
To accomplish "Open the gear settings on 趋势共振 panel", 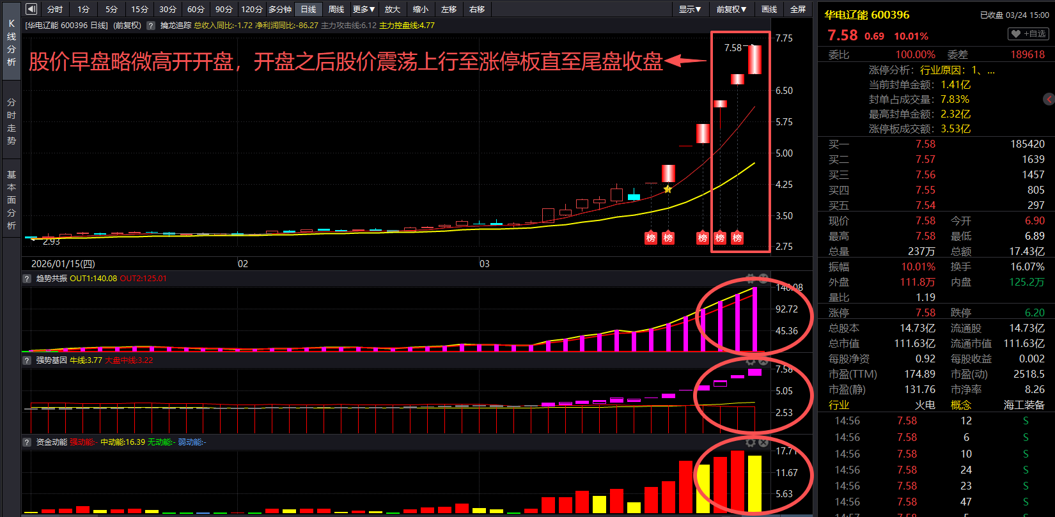I will click(751, 279).
